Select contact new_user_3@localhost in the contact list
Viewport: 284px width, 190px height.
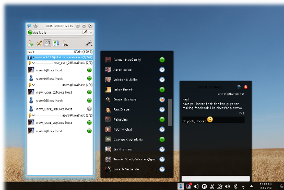(x=60, y=109)
